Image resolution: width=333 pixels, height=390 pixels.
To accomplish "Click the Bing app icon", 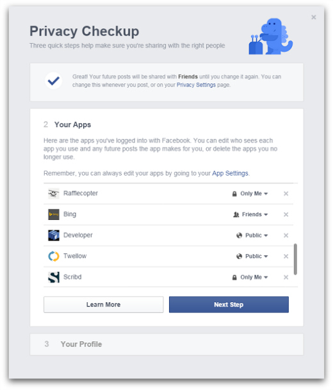I will click(54, 214).
